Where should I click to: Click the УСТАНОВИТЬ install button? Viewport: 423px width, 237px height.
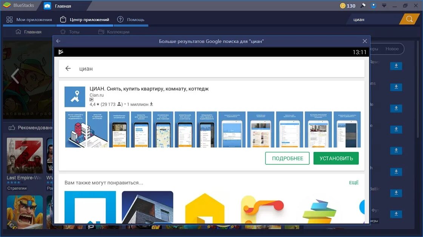point(336,158)
